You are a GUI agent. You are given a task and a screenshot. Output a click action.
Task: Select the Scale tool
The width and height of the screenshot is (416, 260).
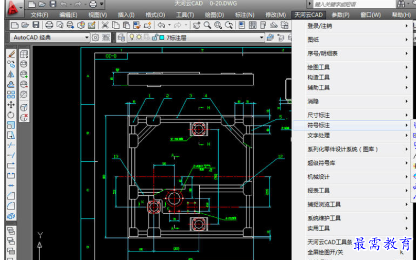tap(11, 125)
